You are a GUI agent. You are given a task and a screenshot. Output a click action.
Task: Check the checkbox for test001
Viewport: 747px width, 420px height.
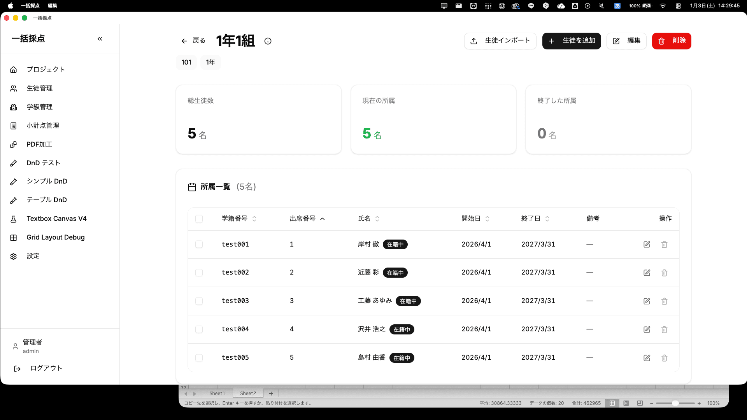(x=199, y=244)
